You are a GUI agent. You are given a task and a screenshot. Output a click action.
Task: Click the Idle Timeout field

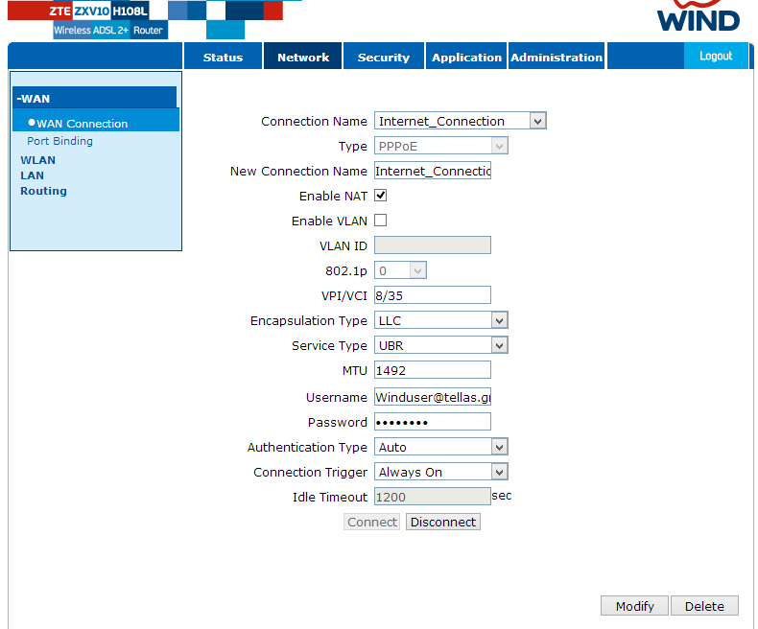pyautogui.click(x=433, y=496)
